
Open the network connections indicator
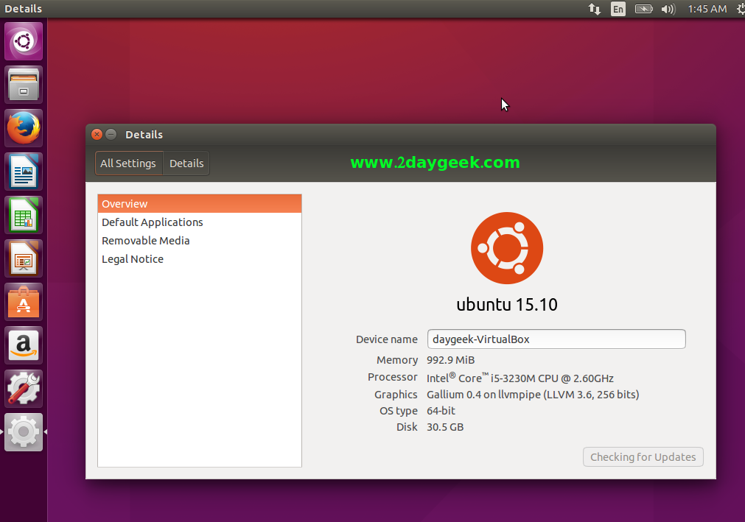point(594,9)
